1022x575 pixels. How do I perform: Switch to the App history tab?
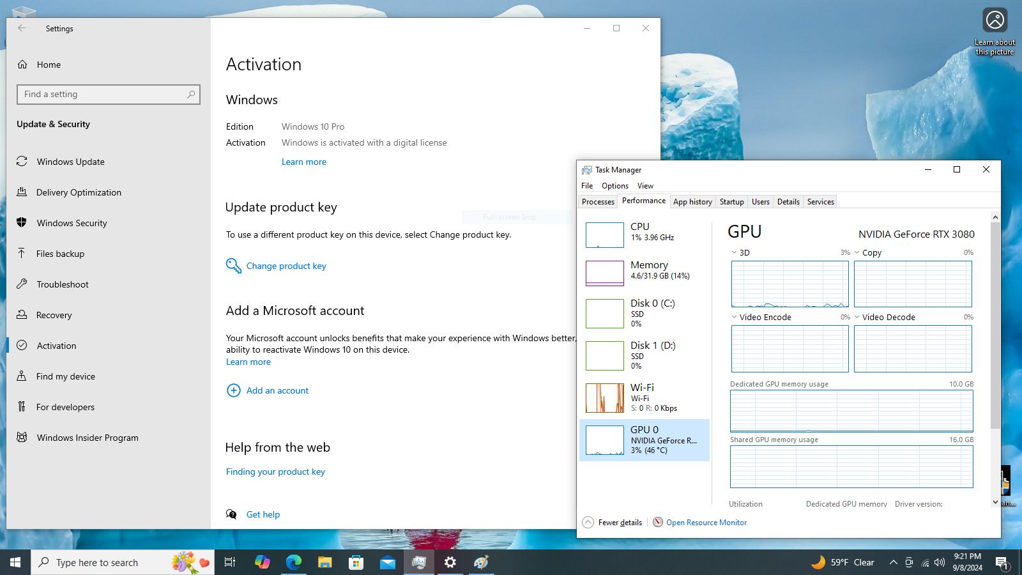pos(692,202)
